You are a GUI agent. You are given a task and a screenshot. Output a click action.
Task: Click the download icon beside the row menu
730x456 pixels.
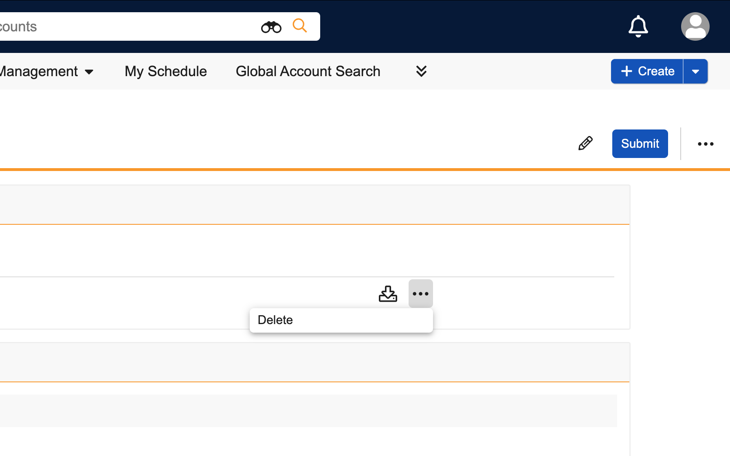(388, 294)
